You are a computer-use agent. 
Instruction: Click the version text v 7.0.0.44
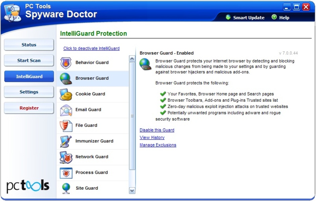point(288,53)
